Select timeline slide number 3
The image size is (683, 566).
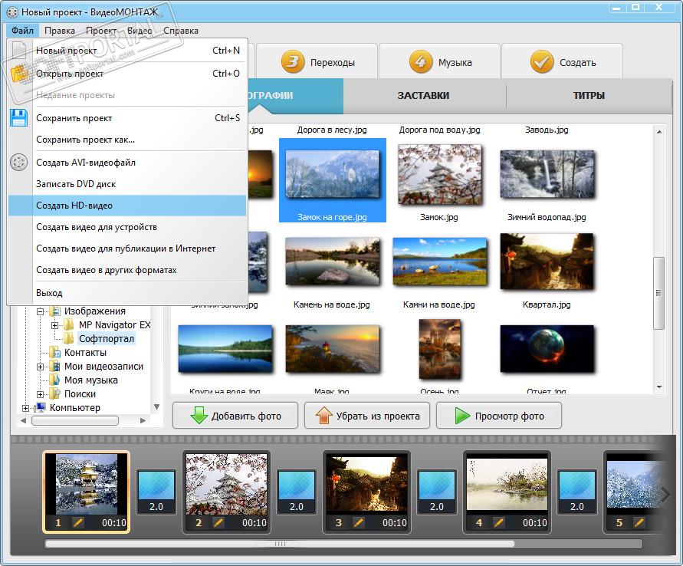click(367, 492)
